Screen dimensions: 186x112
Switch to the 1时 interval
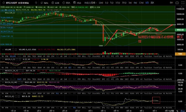pyautogui.click(x=130, y=3)
